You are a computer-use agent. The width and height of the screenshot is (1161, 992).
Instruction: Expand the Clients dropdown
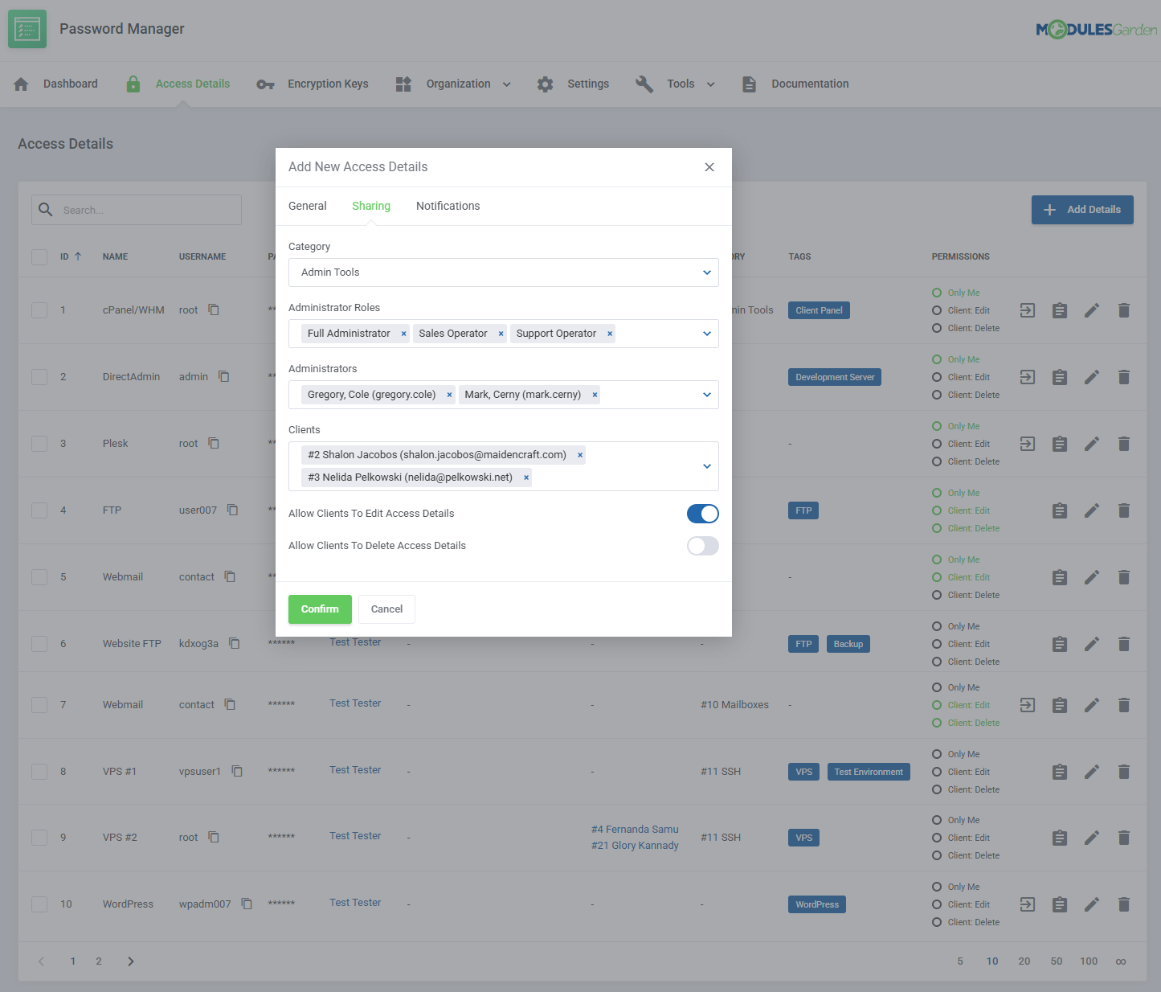(x=707, y=466)
